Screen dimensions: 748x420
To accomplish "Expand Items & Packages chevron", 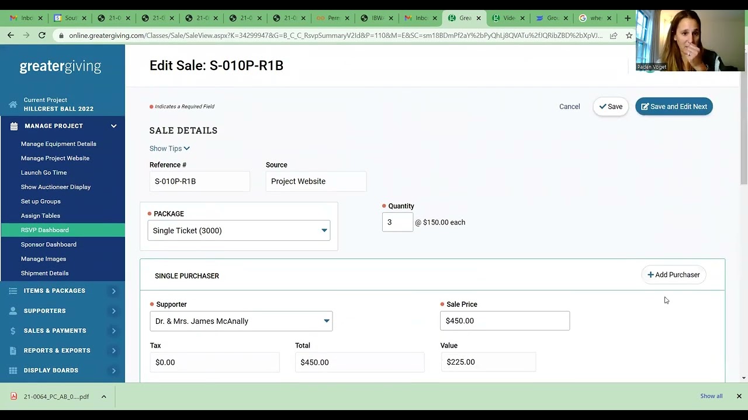I will tap(114, 290).
